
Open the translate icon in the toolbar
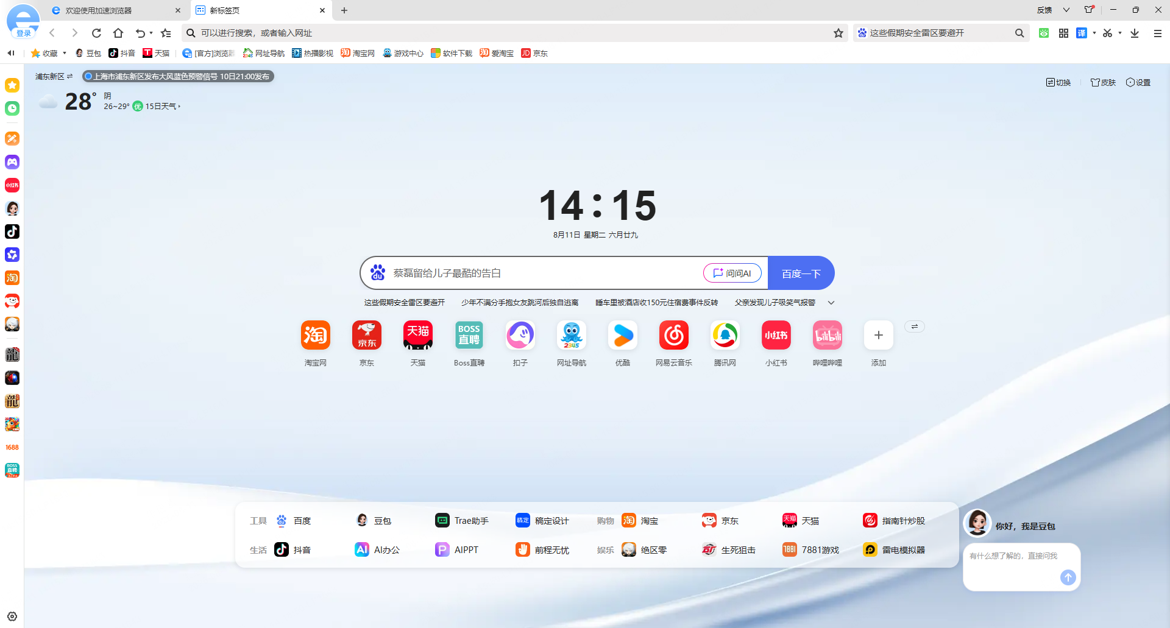1082,33
